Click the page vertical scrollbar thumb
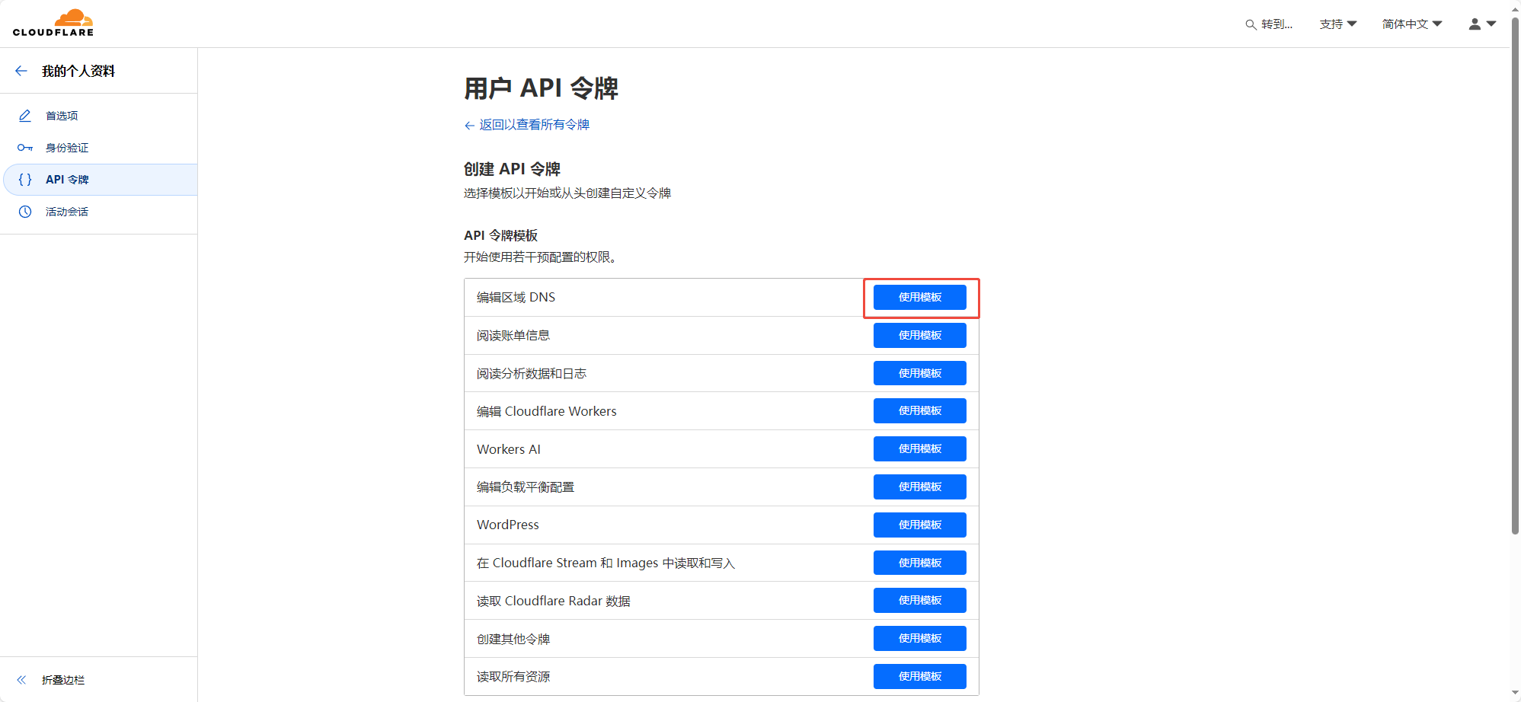Screen dimensions: 1521x702 (x=1515, y=276)
